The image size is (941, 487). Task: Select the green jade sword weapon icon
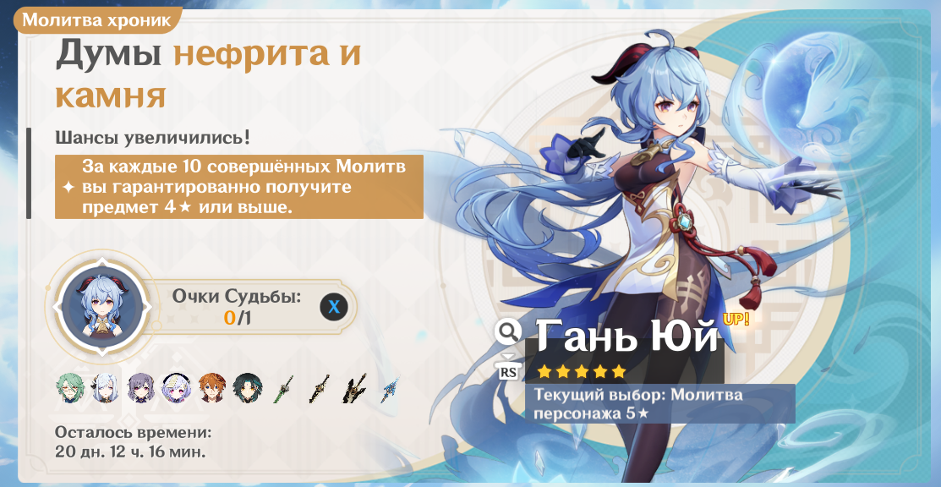(x=283, y=388)
